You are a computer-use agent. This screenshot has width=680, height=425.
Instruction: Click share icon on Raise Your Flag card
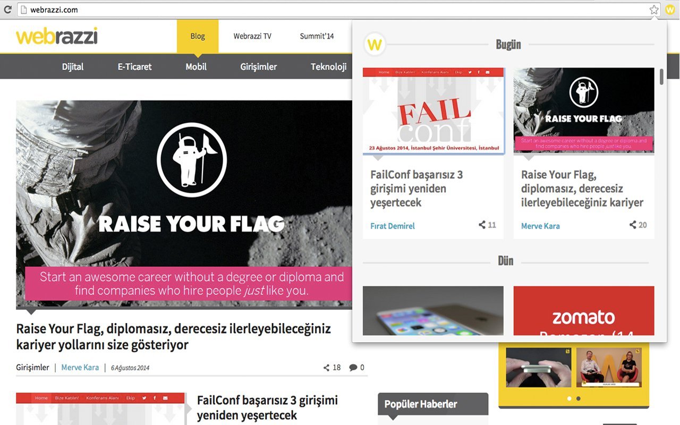633,225
